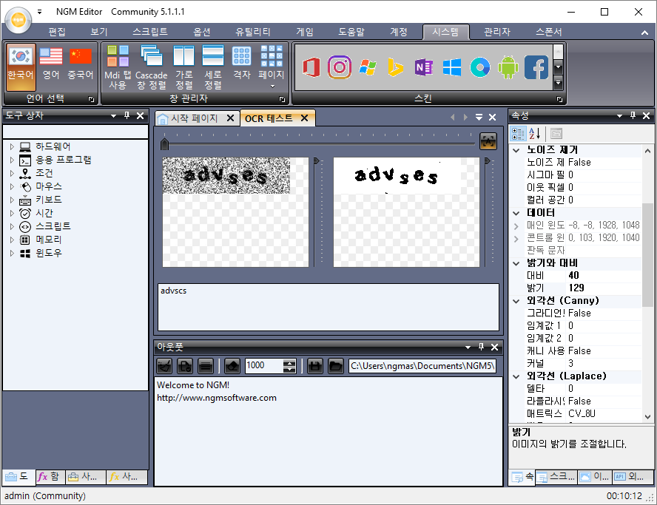Collapse the 밝기와 대비 property group
Image resolution: width=657 pixels, height=505 pixels.
516,263
